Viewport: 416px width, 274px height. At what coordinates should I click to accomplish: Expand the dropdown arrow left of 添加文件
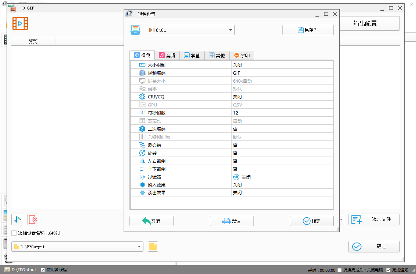[x=341, y=219]
